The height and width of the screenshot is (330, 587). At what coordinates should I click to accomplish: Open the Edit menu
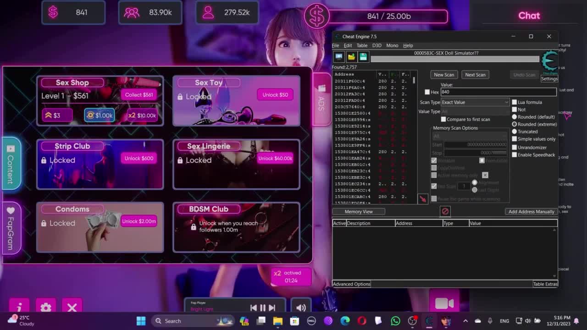[348, 45]
